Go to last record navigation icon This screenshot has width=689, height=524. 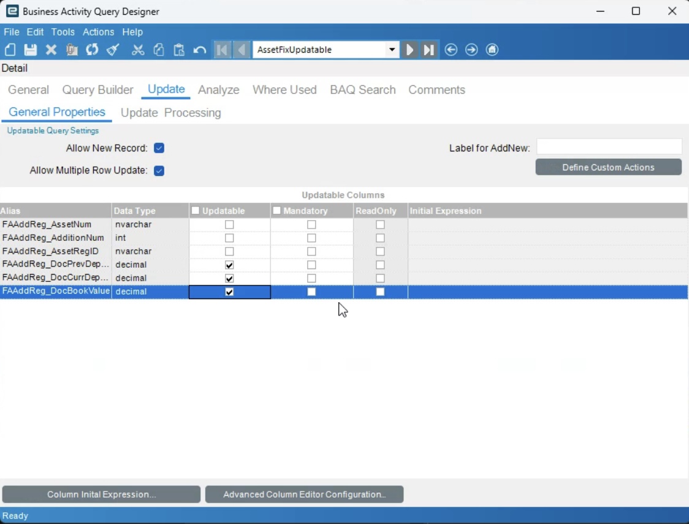429,50
